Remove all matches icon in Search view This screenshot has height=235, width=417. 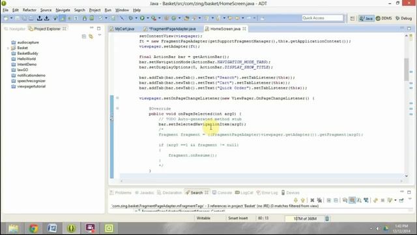pos(319,200)
